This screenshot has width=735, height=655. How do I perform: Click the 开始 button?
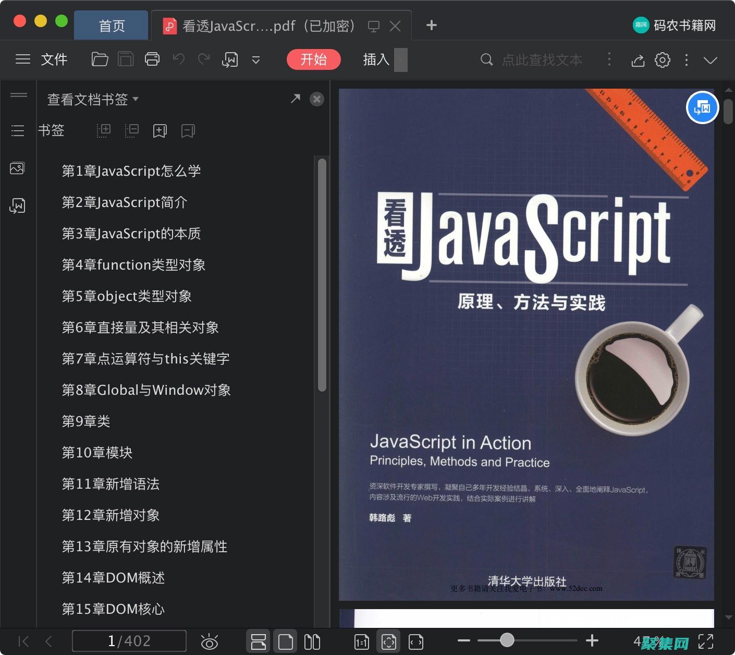pyautogui.click(x=313, y=59)
